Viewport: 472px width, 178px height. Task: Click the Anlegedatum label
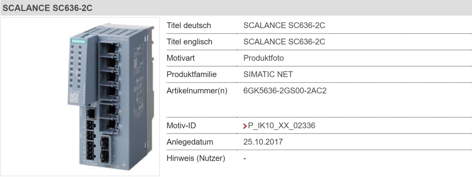[190, 141]
